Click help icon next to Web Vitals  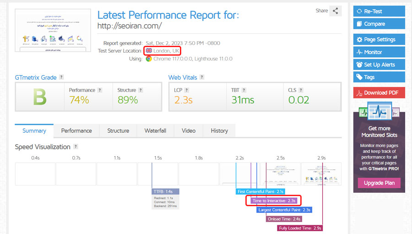202,77
